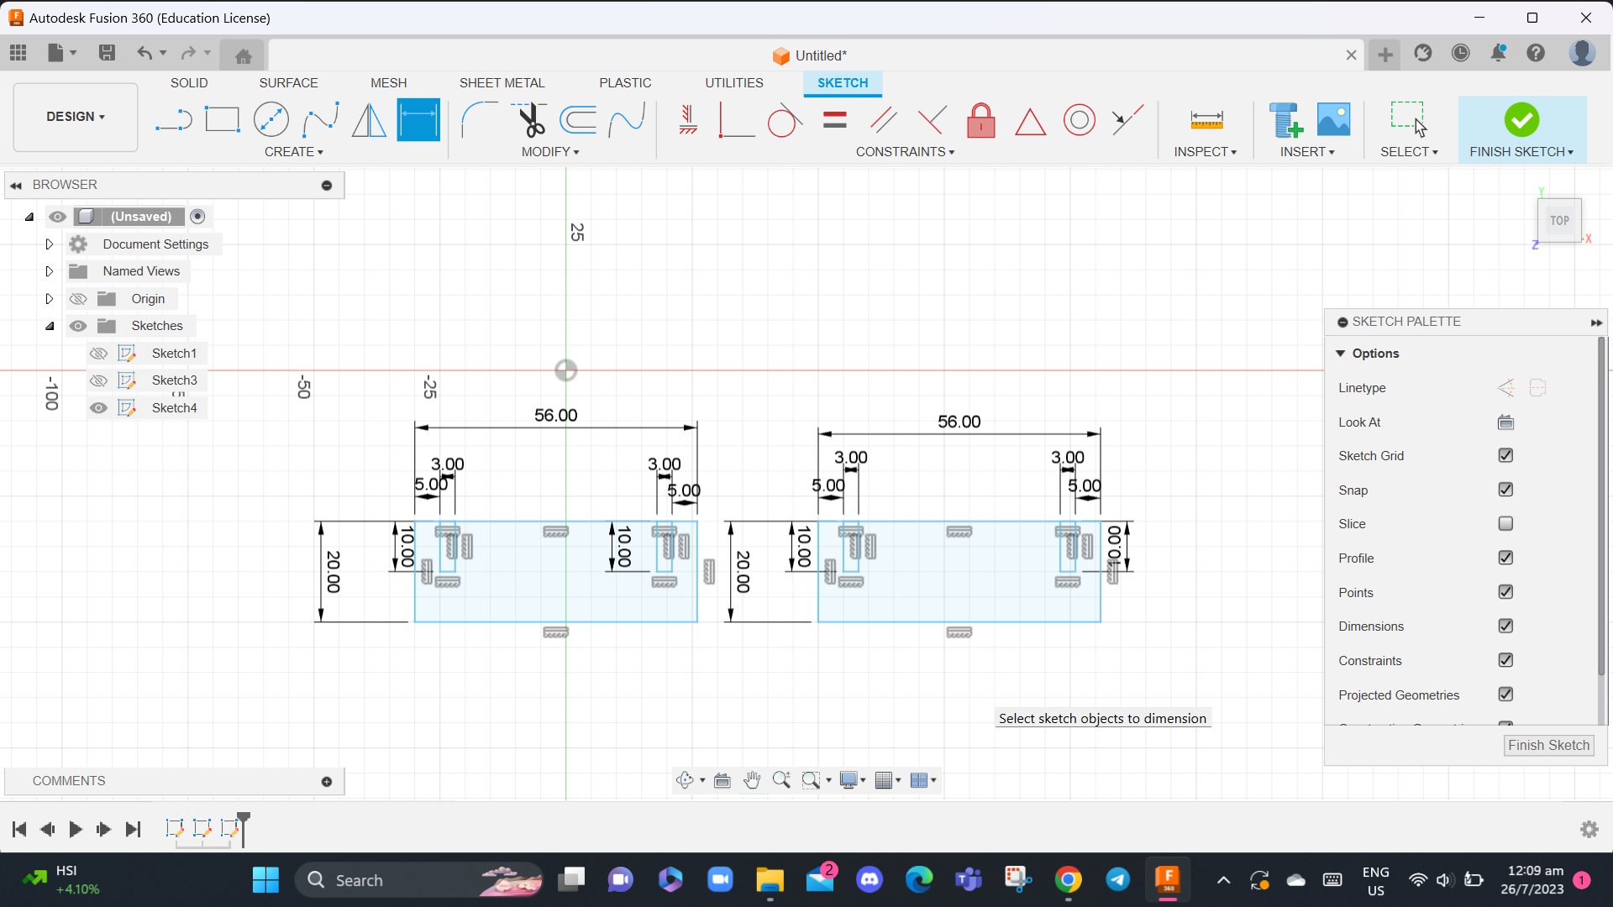The image size is (1613, 907).
Task: Activate the Trim scissors tool
Action: pos(530,120)
